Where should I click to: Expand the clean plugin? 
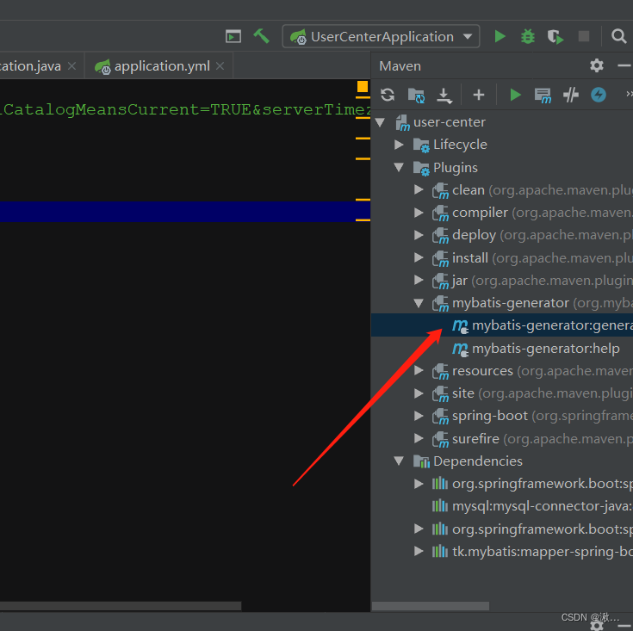pyautogui.click(x=419, y=189)
